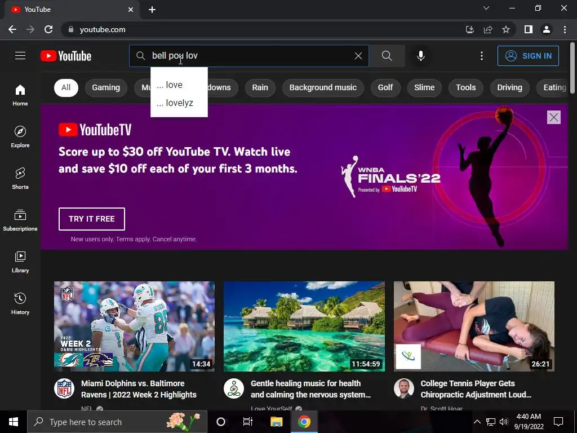This screenshot has height=433, width=577.
Task: Clear the search box text
Action: pos(358,56)
